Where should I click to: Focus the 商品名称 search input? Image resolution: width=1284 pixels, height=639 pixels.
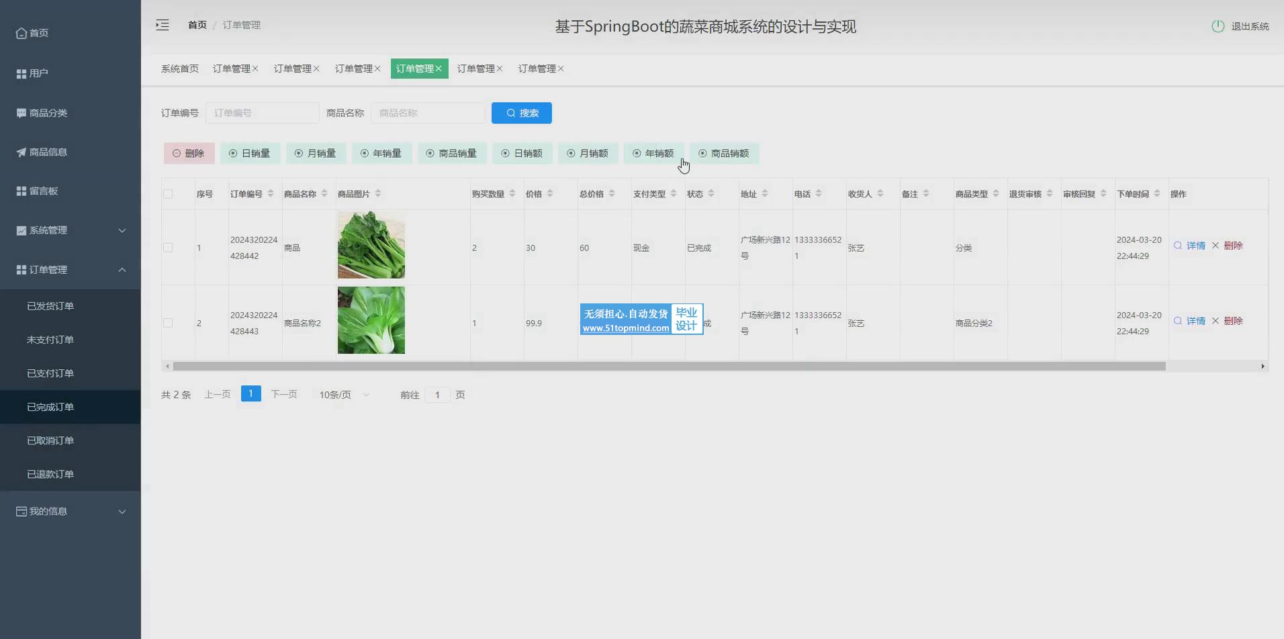pyautogui.click(x=428, y=113)
